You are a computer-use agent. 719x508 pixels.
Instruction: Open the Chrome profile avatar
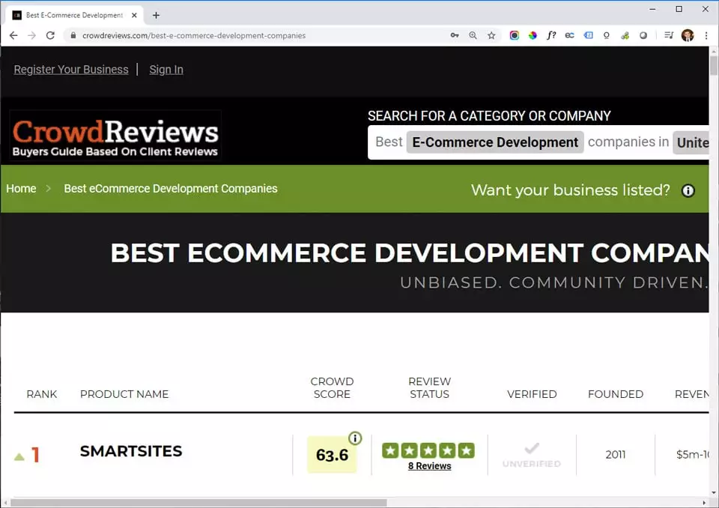688,35
